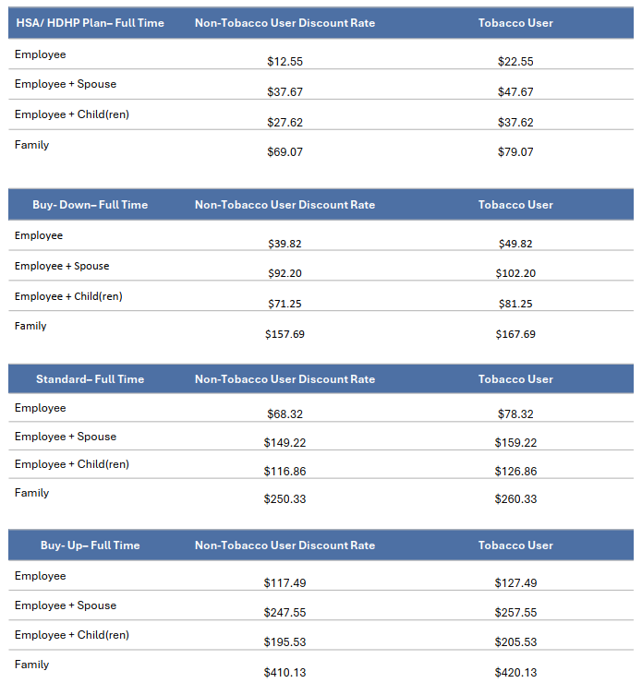The image size is (642, 683).
Task: Select the Buy-Up Full Time header cell
Action: (x=90, y=545)
